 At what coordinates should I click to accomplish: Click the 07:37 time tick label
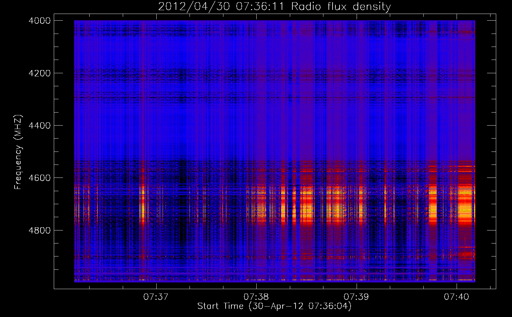tap(156, 297)
